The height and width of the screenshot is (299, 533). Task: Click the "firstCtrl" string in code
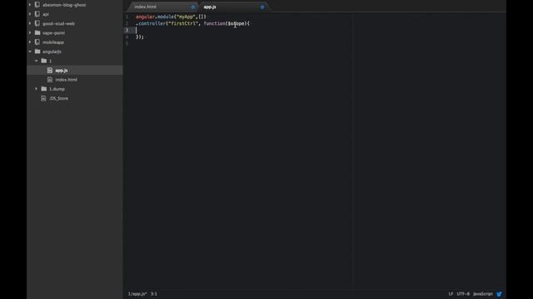[x=183, y=23]
